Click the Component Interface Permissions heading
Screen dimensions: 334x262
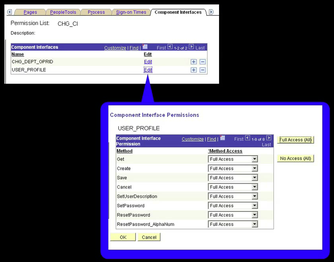(154, 115)
